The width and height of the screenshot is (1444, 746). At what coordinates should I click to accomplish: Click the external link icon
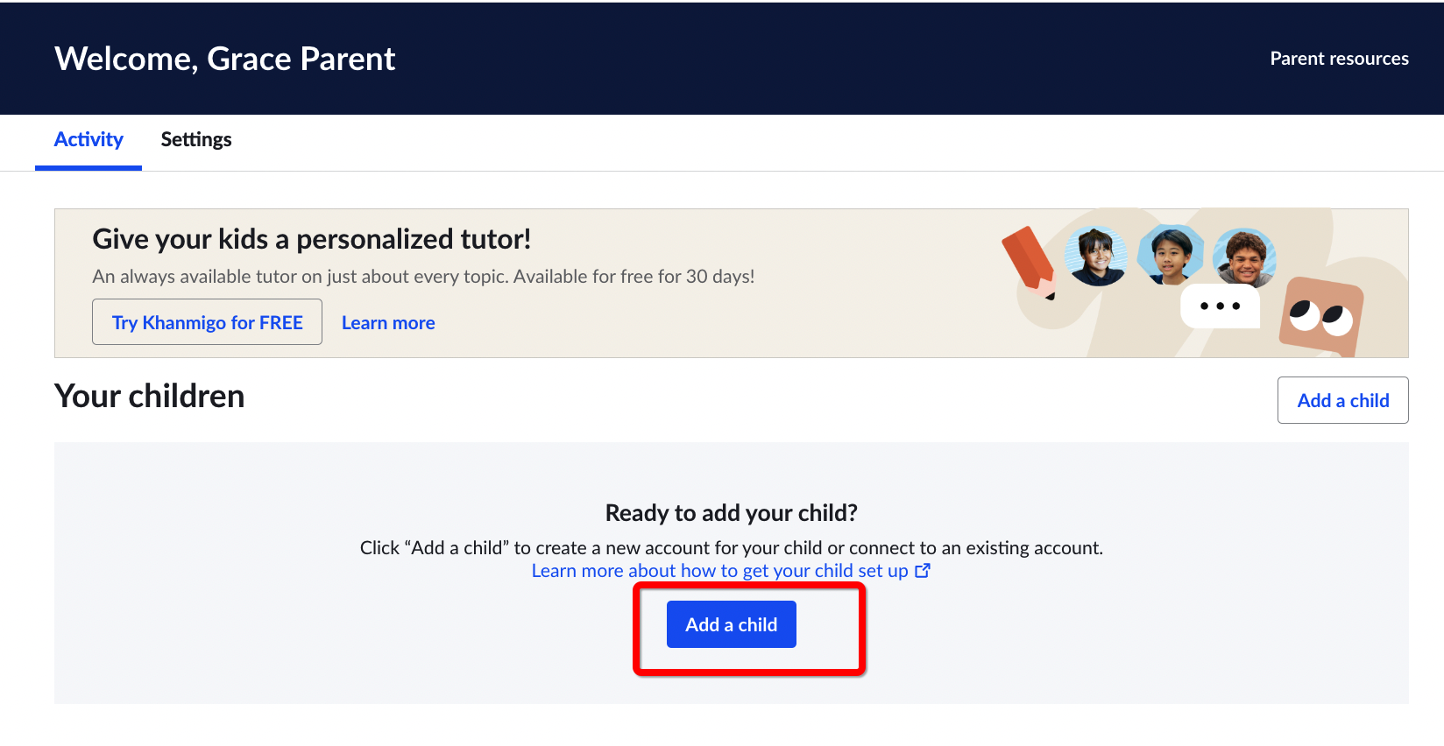(923, 571)
